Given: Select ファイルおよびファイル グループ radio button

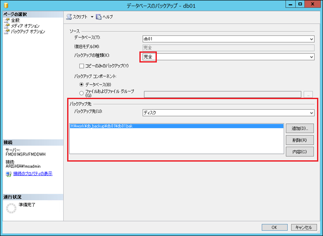Looking at the screenshot, I should (82, 92).
